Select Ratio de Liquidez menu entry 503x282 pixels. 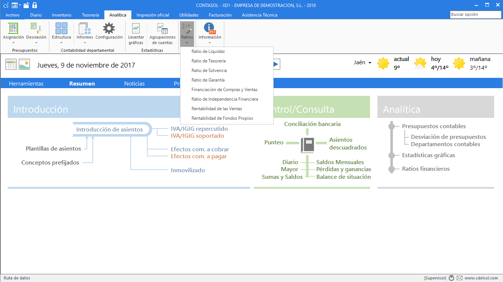click(x=227, y=51)
